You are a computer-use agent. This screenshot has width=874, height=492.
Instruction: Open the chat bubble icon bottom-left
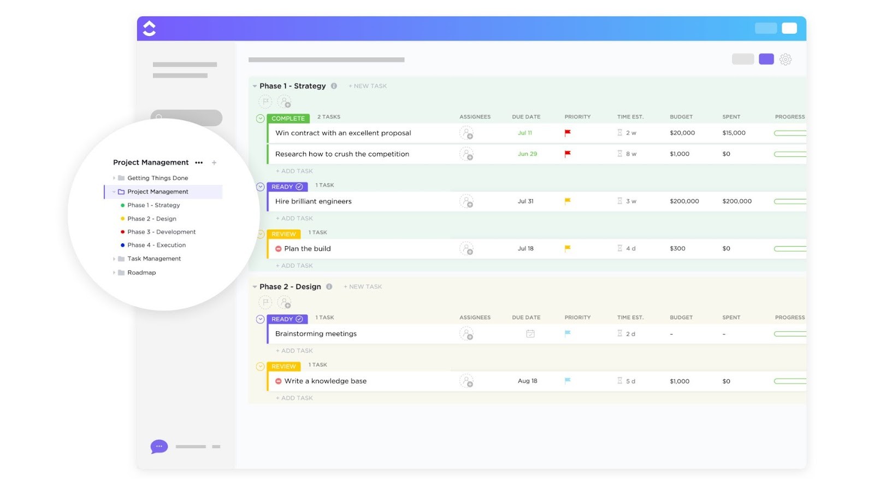(x=158, y=446)
